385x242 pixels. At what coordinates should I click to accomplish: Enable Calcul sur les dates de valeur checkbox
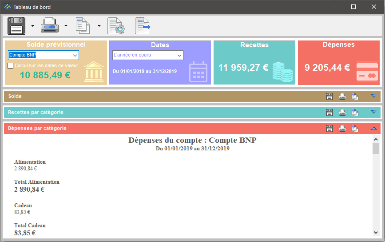[11, 66]
